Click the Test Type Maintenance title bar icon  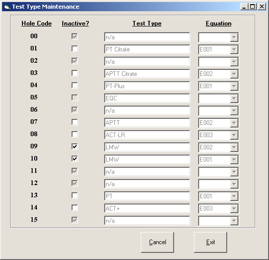(x=7, y=7)
